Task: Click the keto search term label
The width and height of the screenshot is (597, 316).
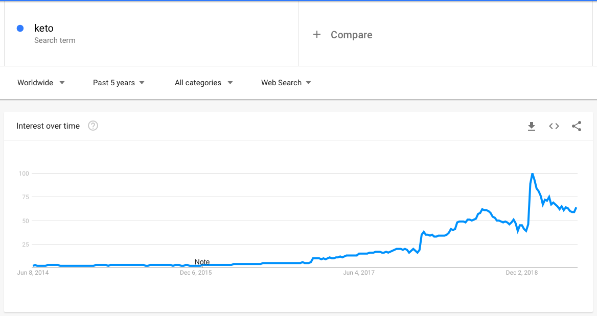Action: pos(44,28)
